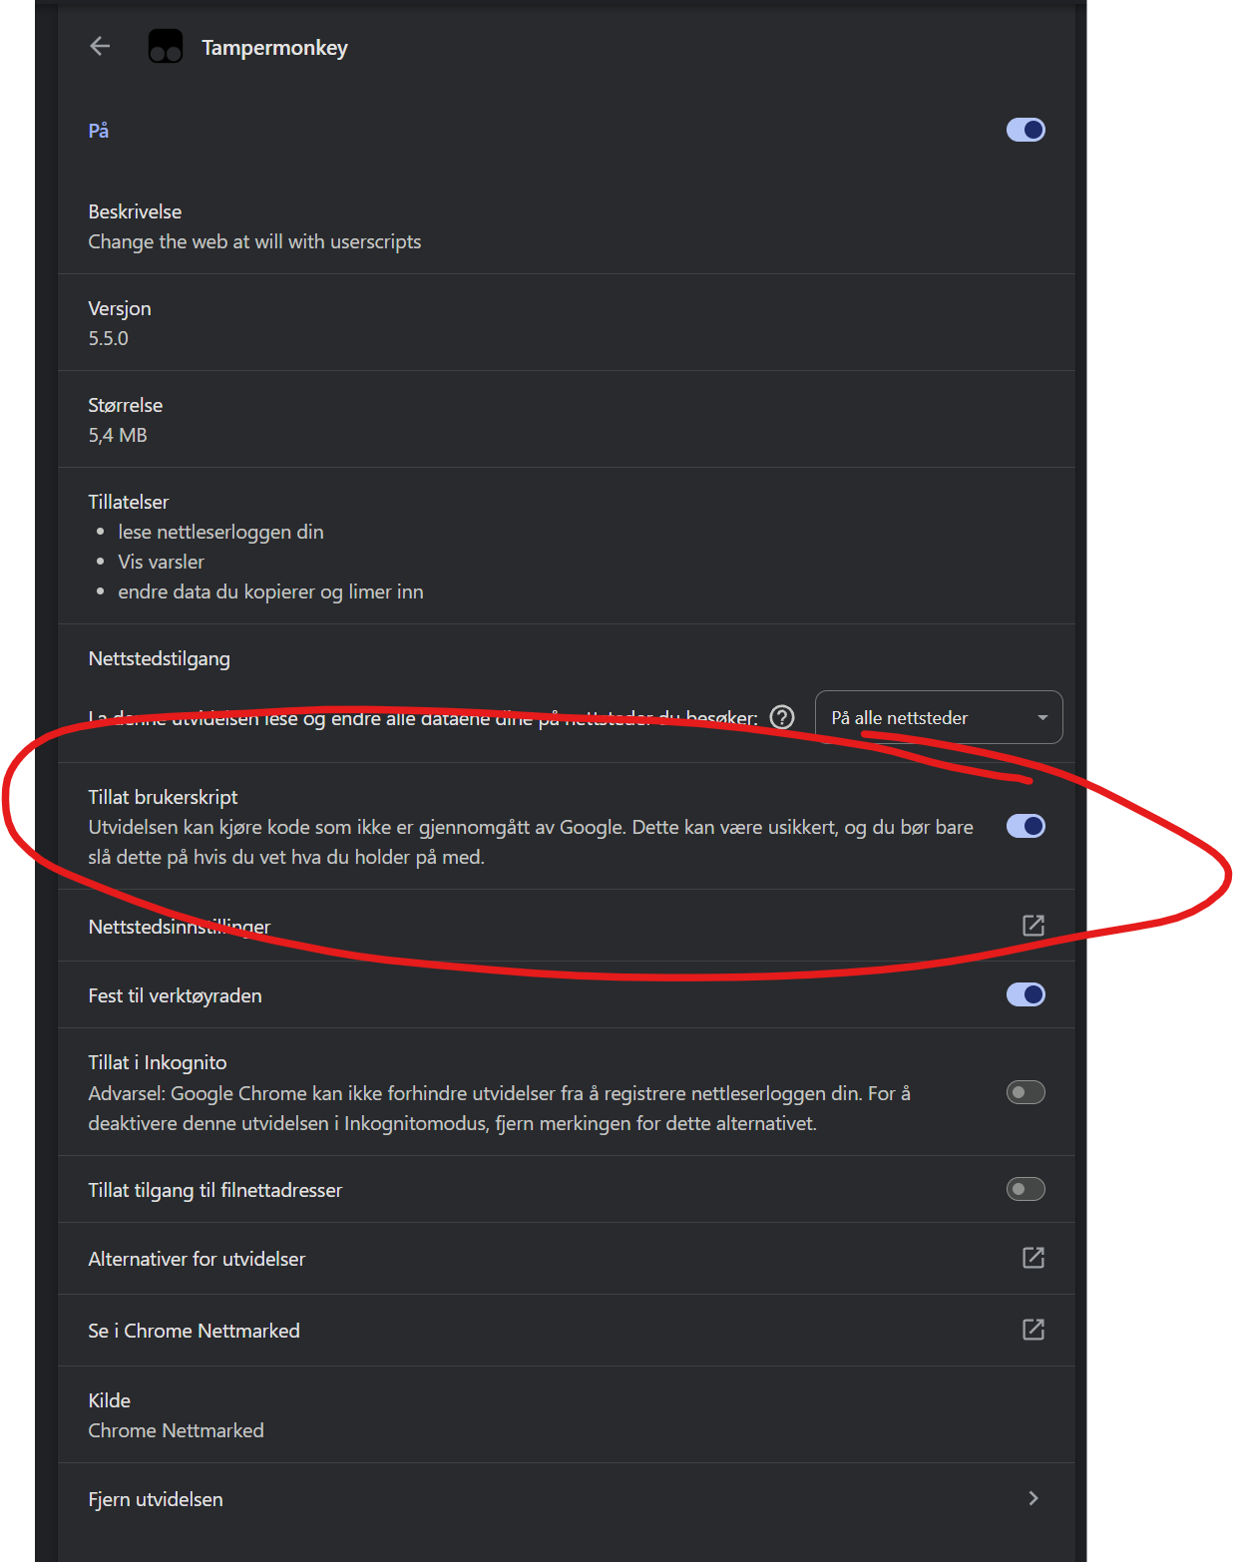Click the 'Vis varsler' permission entry

[x=161, y=562]
